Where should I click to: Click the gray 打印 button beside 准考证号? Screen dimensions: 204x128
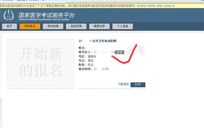pos(119,52)
